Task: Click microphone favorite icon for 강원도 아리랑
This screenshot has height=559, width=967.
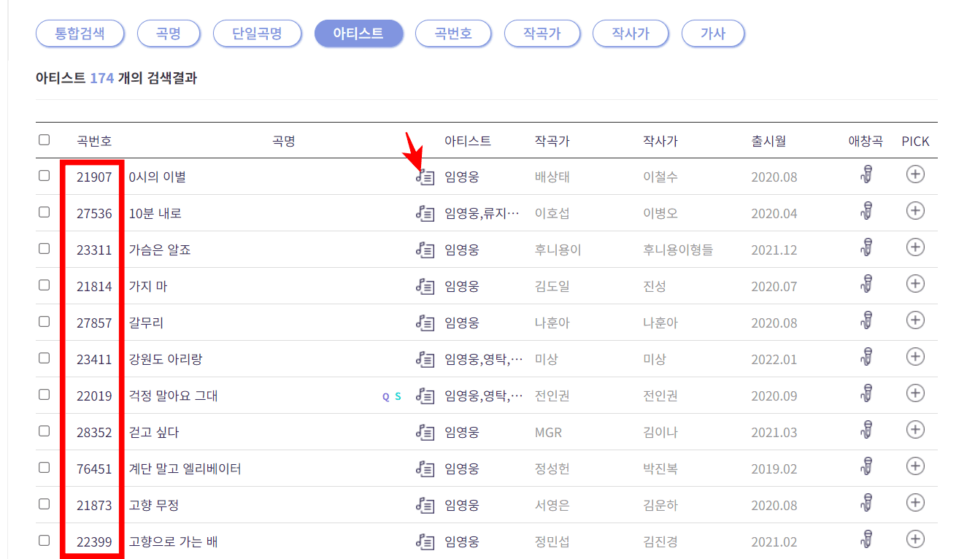Action: coord(866,358)
